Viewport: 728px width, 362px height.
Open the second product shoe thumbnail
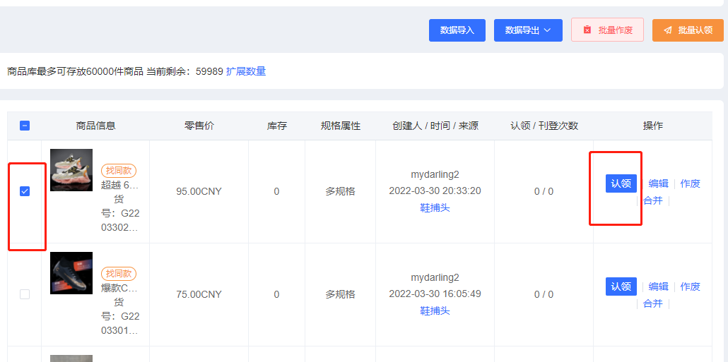71,273
